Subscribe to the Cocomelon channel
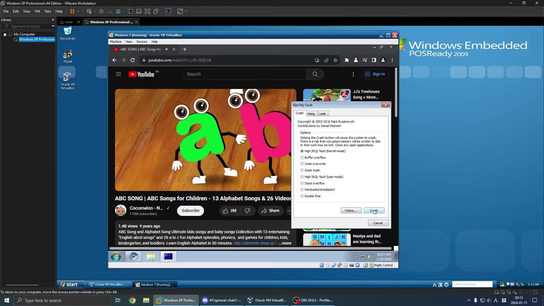This screenshot has width=544, height=306. [190, 211]
